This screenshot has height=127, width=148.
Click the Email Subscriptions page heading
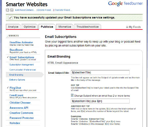tap(61, 37)
